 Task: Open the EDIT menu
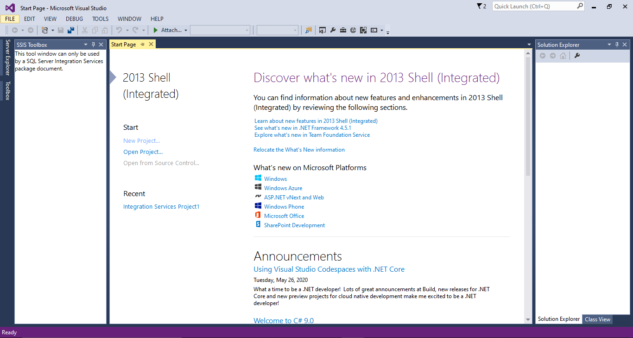(x=30, y=19)
